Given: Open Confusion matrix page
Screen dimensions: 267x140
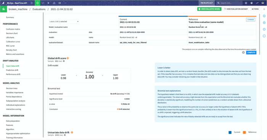Looking at the screenshot, I should coord(13,29).
